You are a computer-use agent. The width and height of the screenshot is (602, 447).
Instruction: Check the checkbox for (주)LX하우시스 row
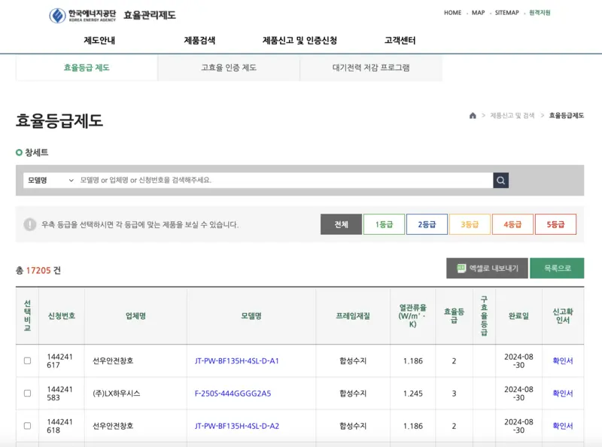(x=26, y=392)
